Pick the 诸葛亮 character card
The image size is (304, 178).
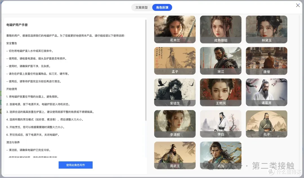267,92
